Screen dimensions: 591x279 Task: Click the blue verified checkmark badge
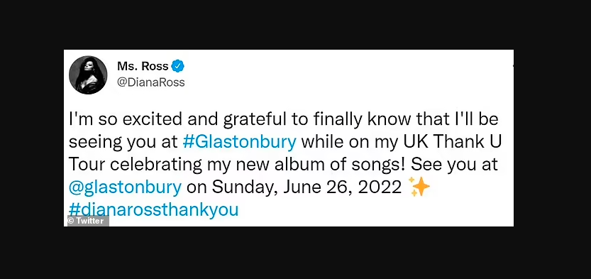pyautogui.click(x=178, y=67)
